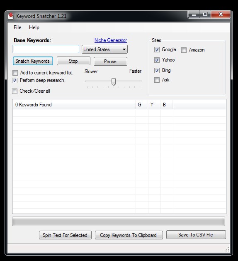Click the Y column header
The height and width of the screenshot is (261, 238).
point(154,105)
